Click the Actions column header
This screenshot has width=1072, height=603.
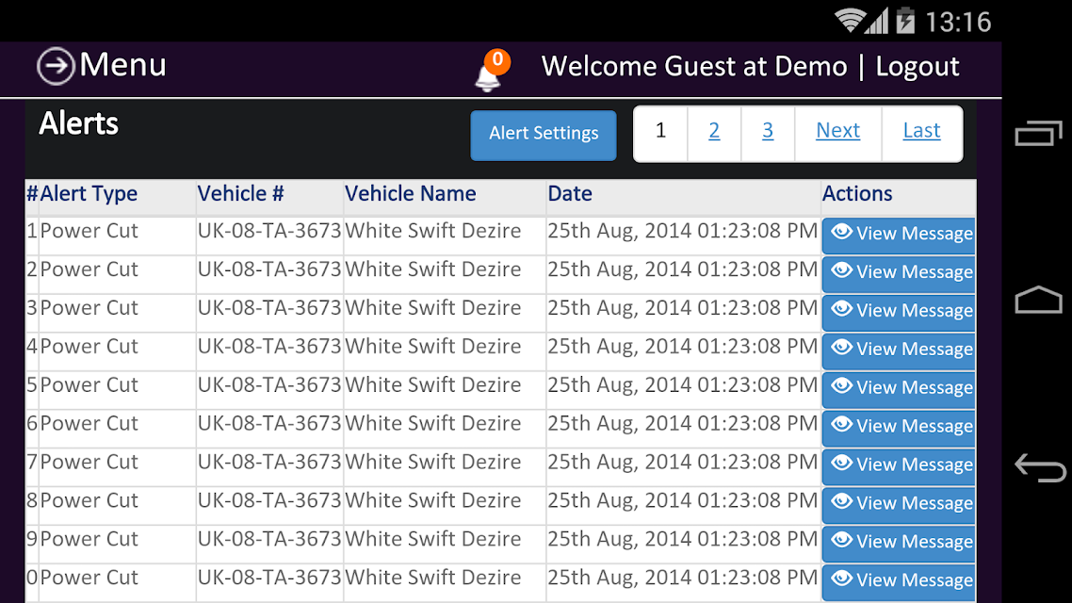point(856,194)
